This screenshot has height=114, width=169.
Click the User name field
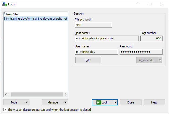(x=96, y=52)
